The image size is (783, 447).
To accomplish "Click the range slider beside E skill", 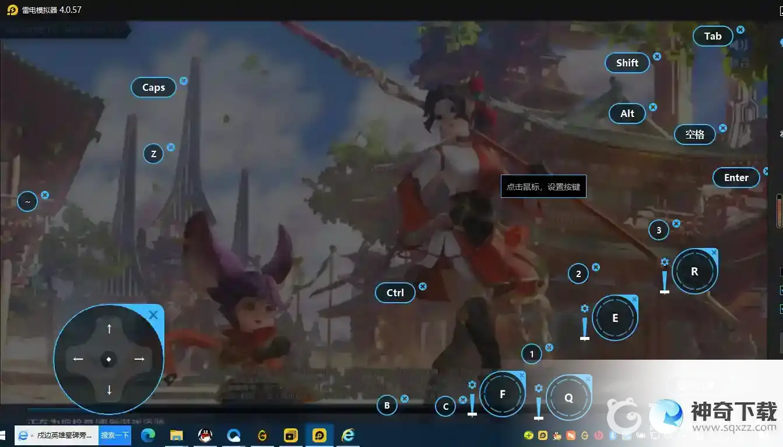I will click(x=585, y=329).
